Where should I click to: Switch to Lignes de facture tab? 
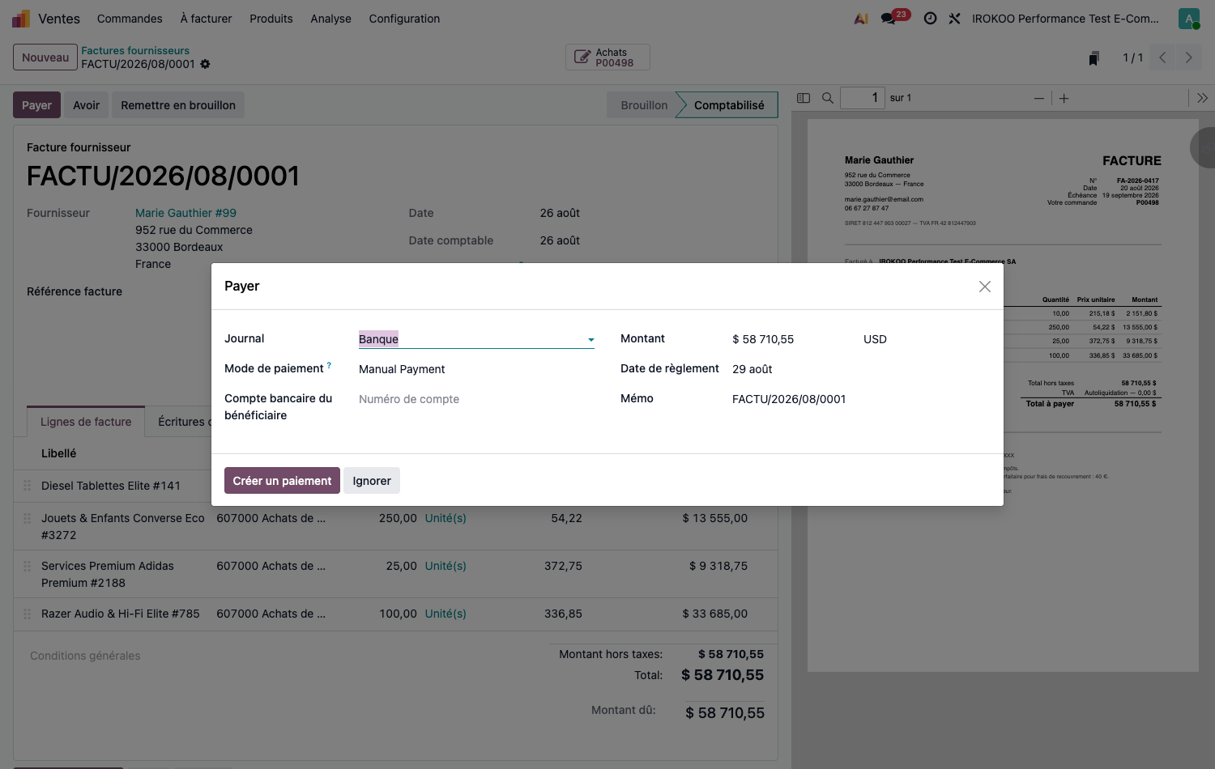coord(86,422)
